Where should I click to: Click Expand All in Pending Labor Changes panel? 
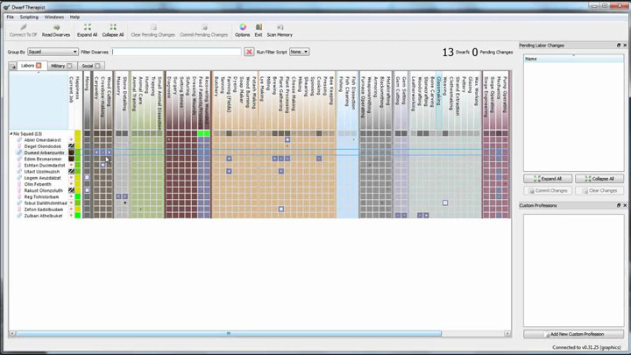tap(548, 179)
